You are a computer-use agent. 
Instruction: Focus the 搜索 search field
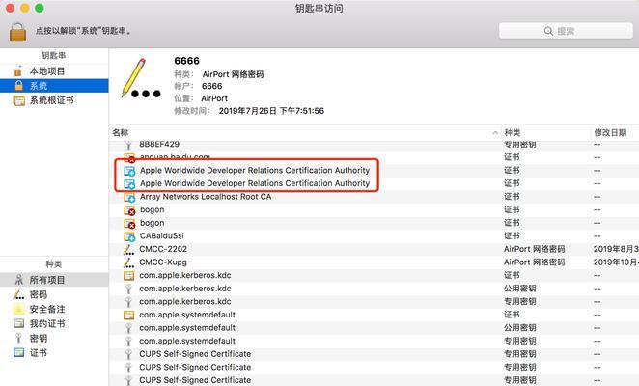tap(566, 31)
